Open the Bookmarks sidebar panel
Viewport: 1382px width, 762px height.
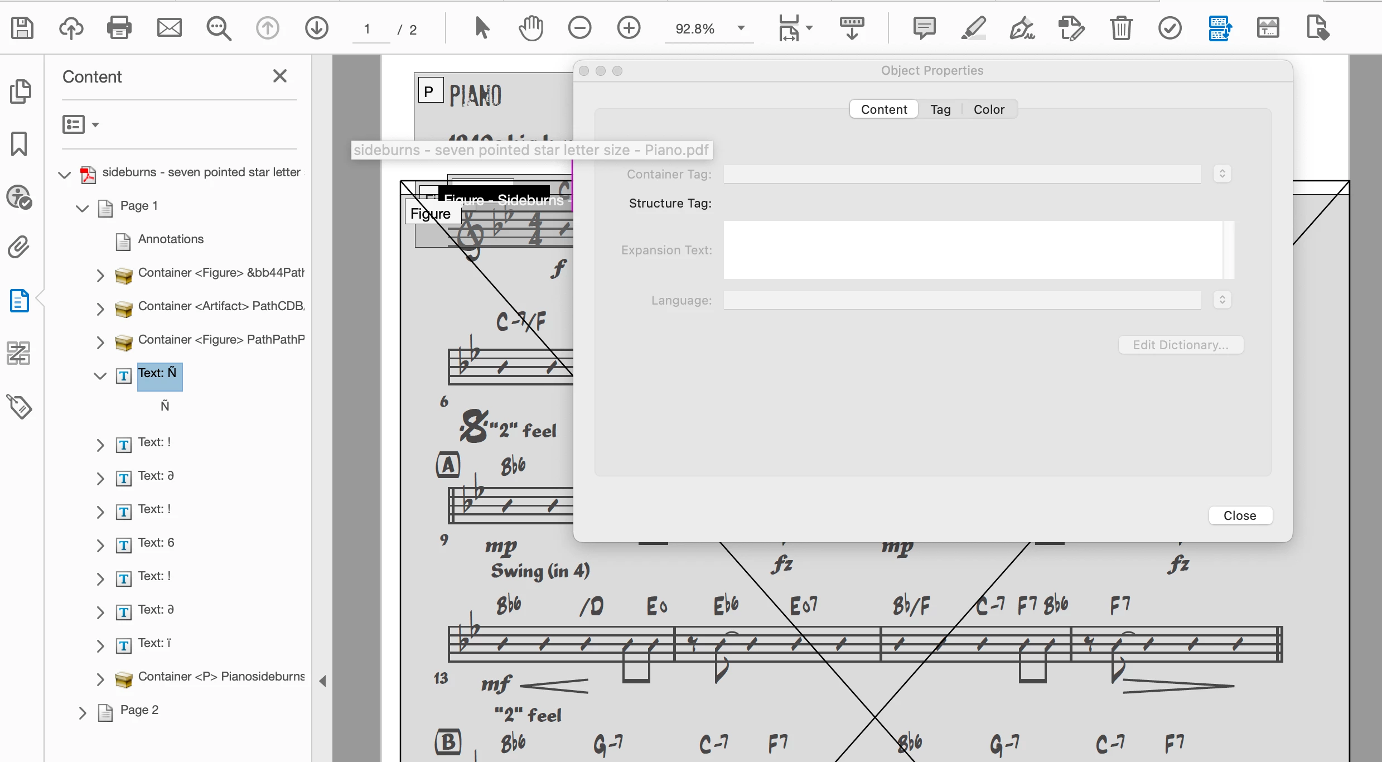(x=20, y=144)
